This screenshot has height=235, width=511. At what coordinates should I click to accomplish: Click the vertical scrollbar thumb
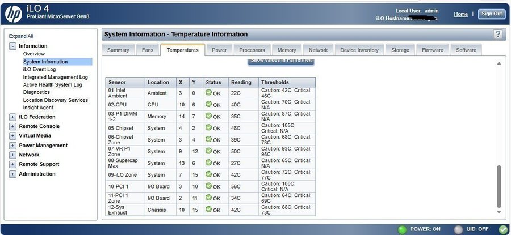click(499, 187)
